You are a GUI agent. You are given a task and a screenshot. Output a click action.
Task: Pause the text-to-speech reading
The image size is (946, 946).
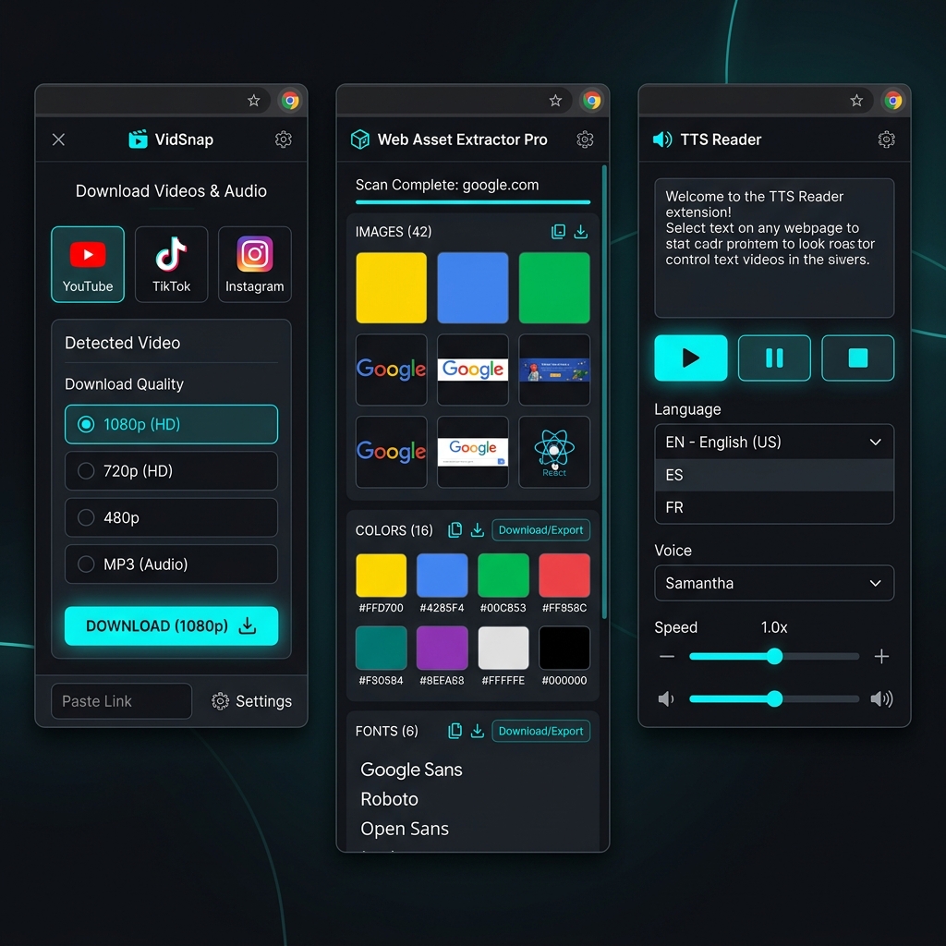pyautogui.click(x=774, y=358)
